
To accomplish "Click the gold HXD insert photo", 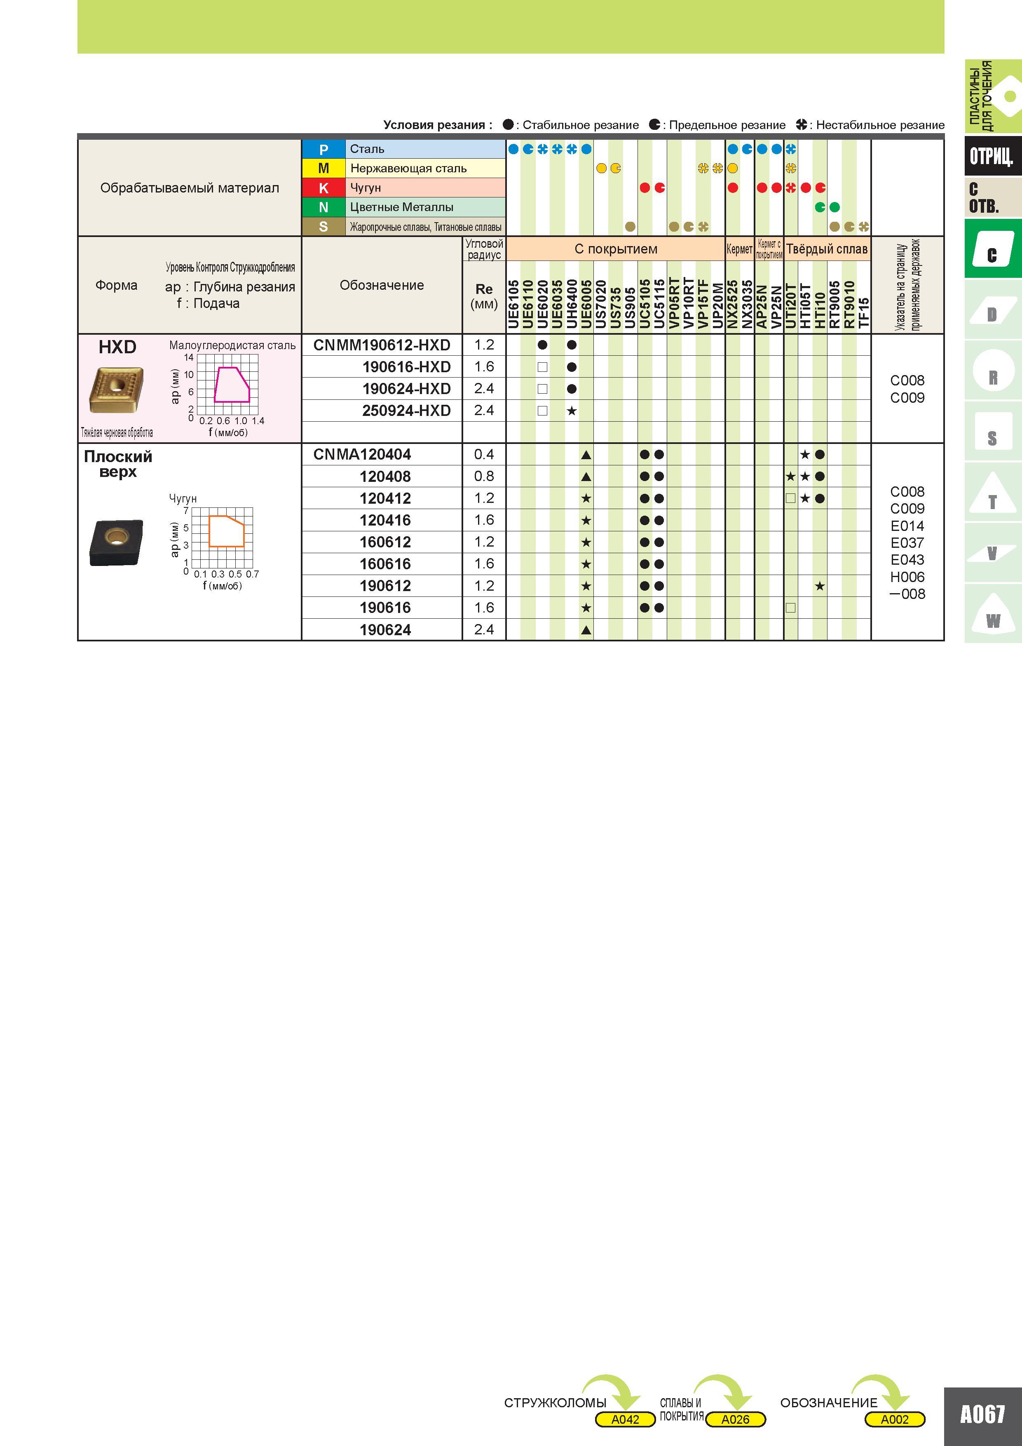I will tap(116, 390).
